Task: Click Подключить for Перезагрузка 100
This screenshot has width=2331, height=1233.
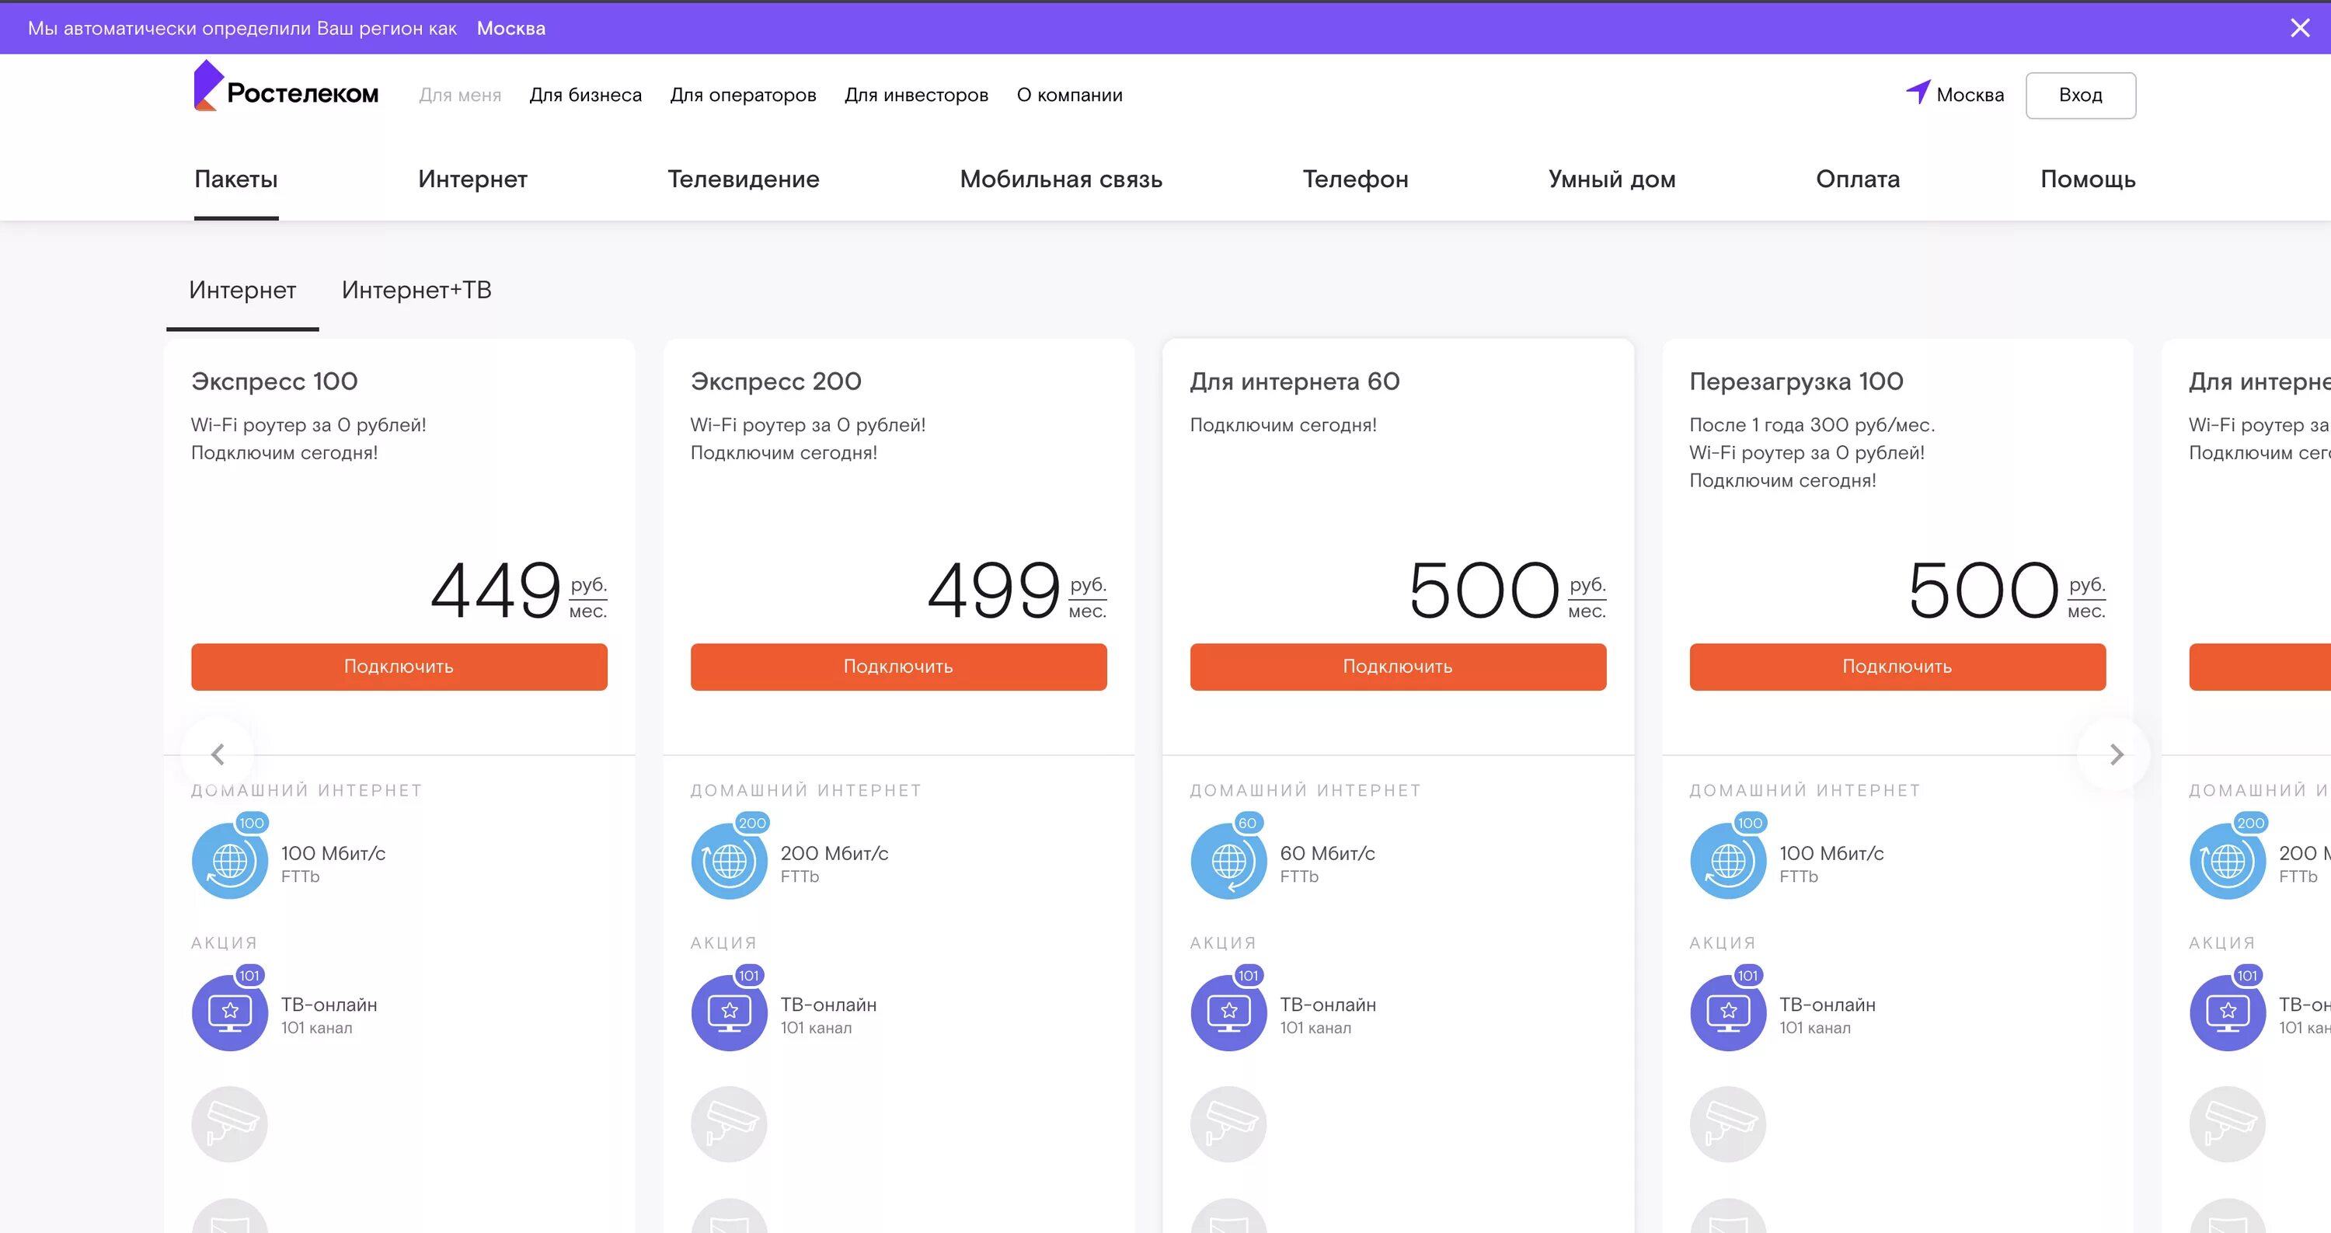Action: point(1897,667)
